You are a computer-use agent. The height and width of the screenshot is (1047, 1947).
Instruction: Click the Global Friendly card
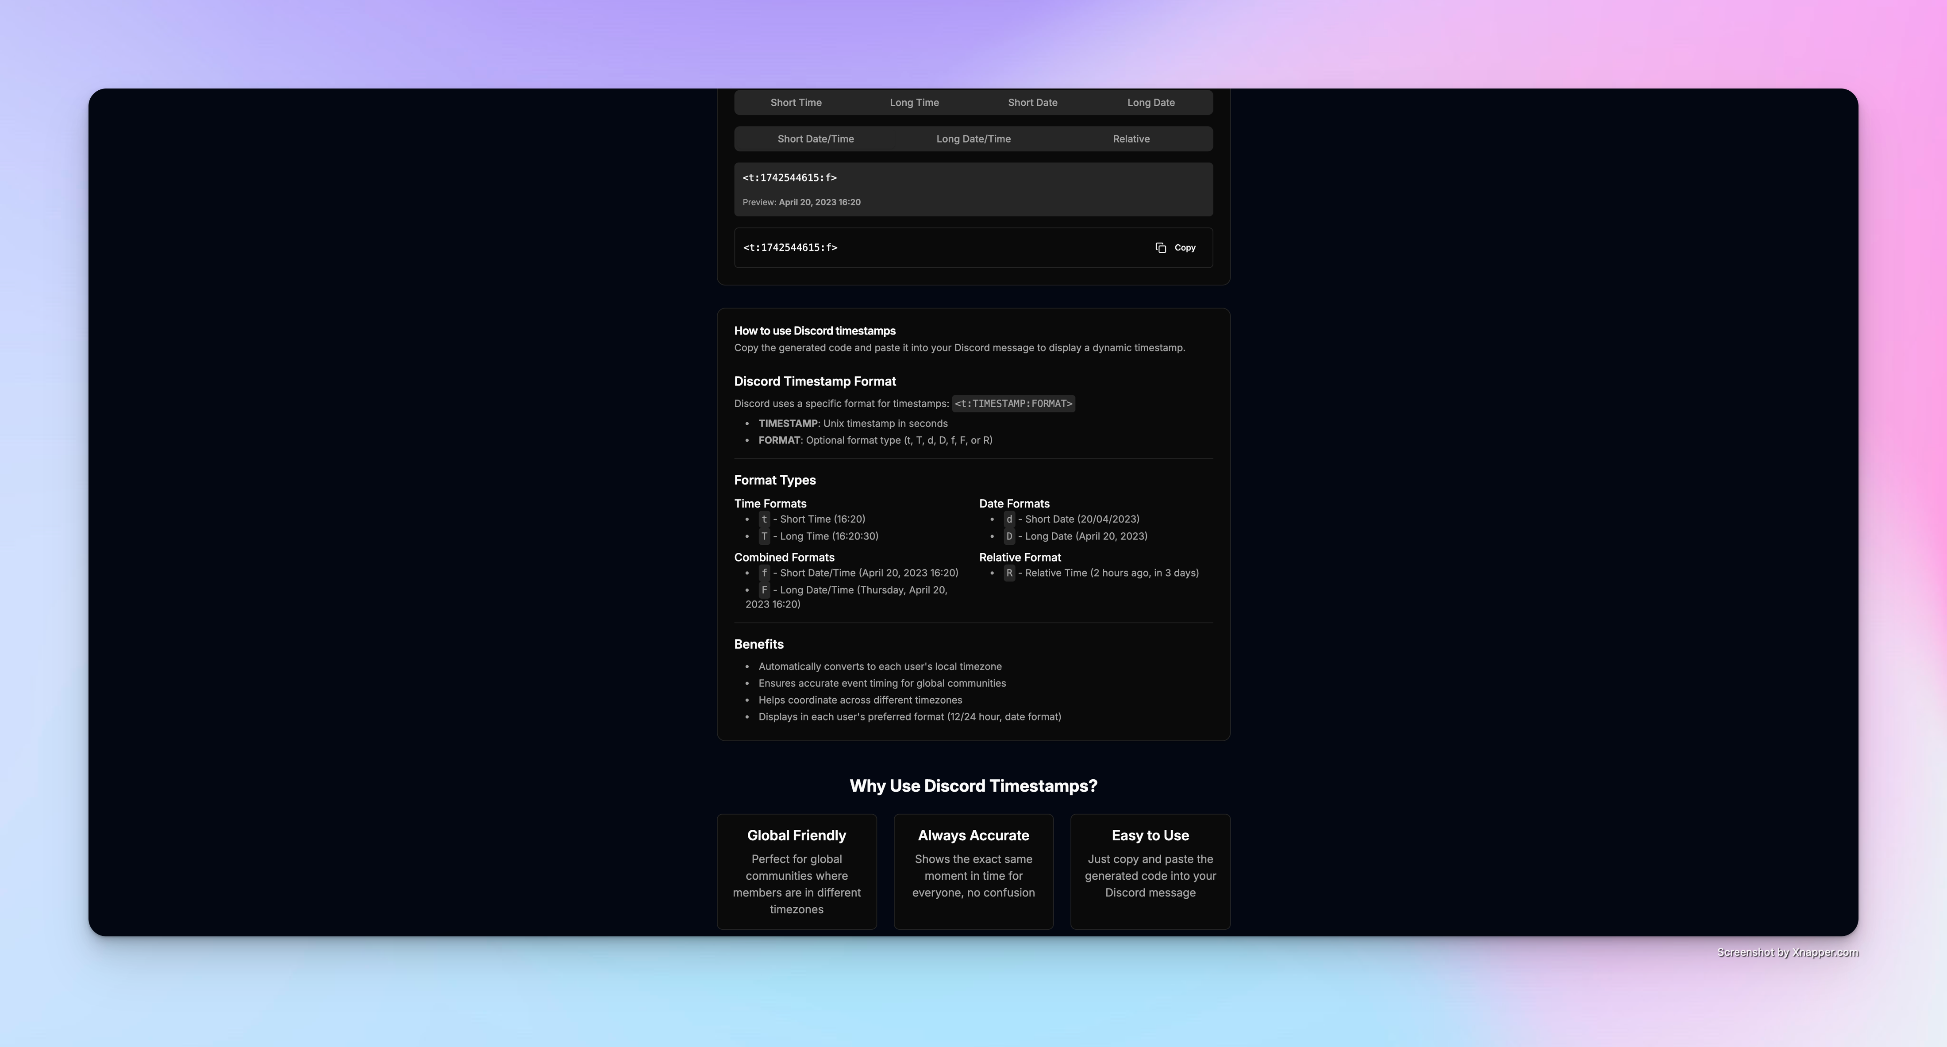pyautogui.click(x=796, y=872)
